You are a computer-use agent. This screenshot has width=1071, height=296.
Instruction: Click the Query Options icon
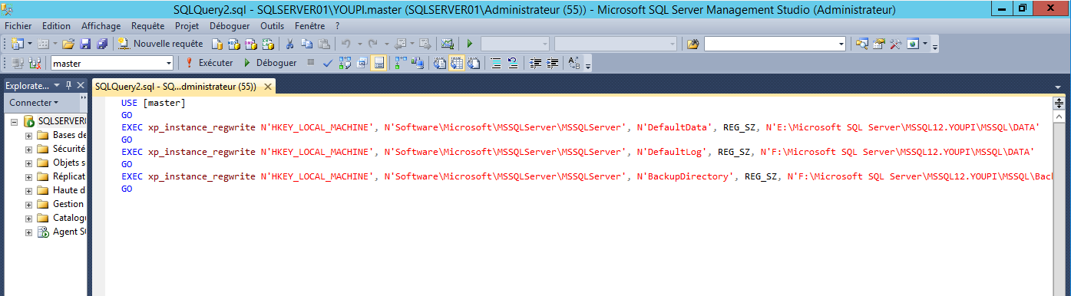click(x=362, y=63)
